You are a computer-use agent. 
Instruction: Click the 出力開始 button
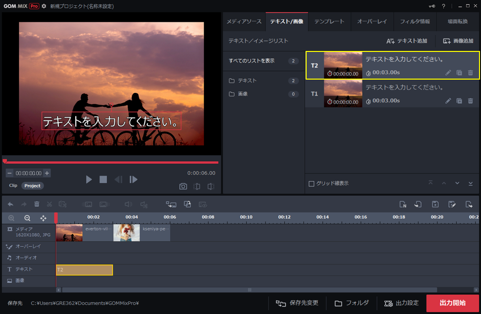point(452,303)
